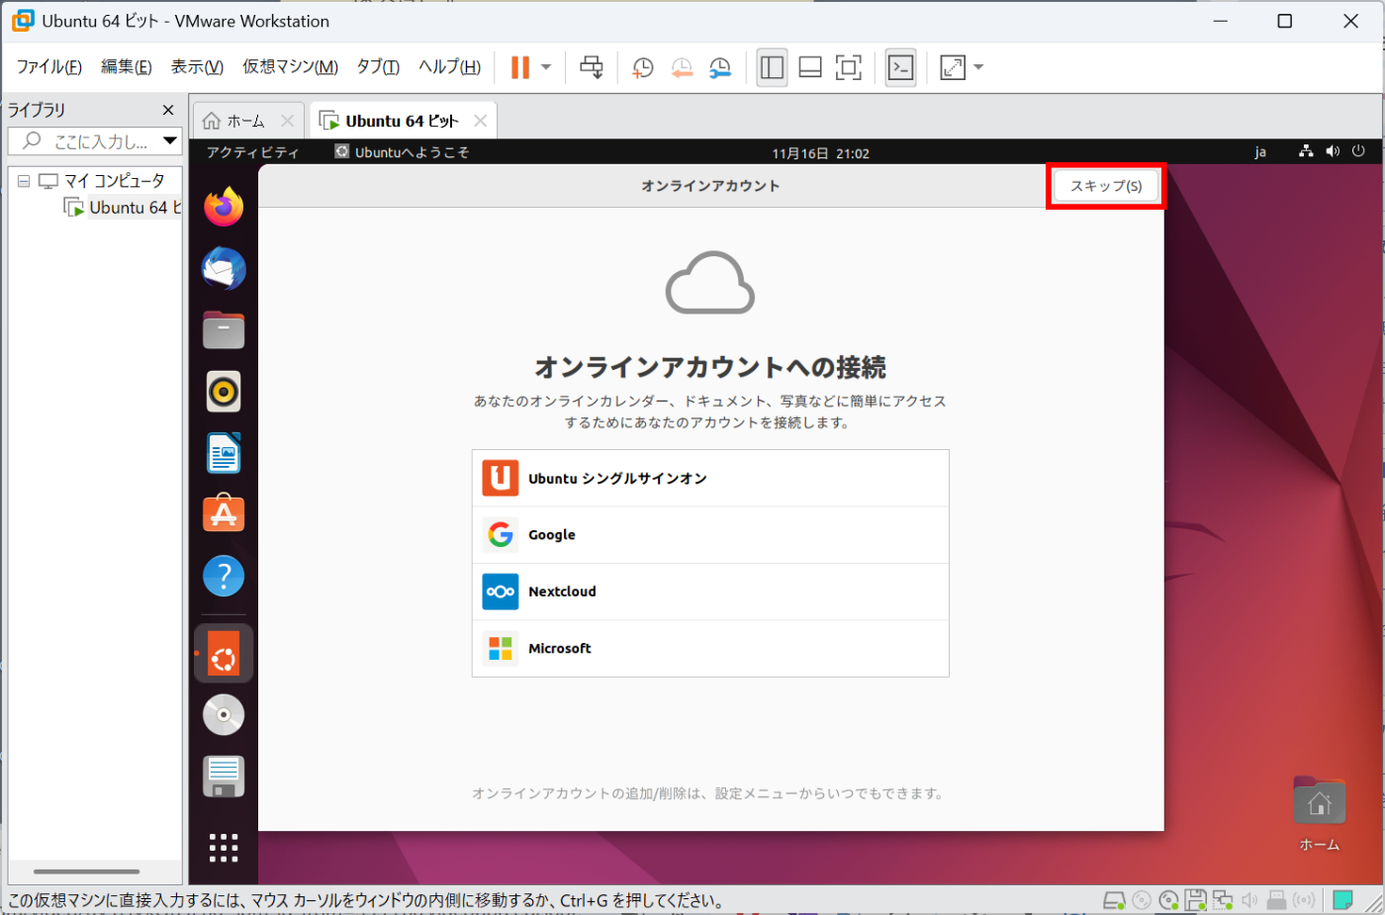Toggle the thumbnail bar view icon
The width and height of the screenshot is (1385, 915).
(810, 67)
